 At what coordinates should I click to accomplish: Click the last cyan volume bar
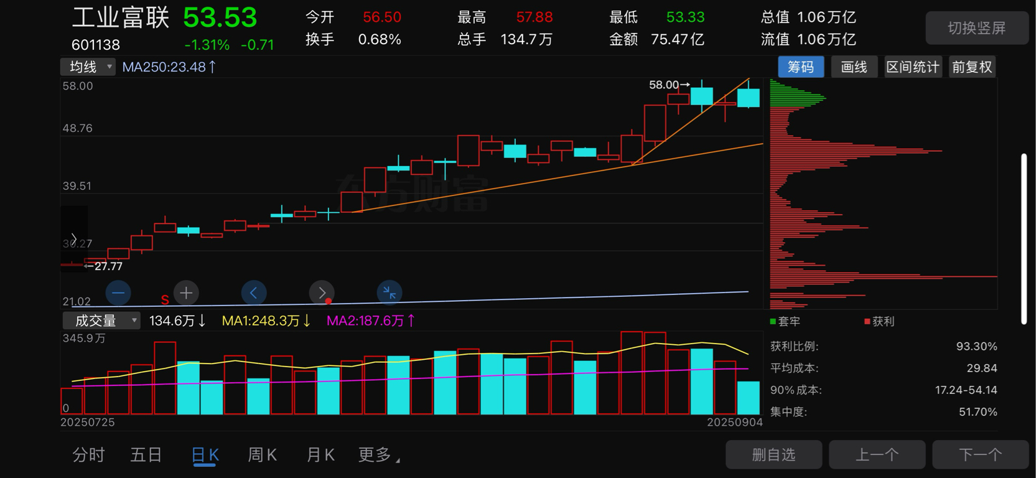(x=749, y=398)
